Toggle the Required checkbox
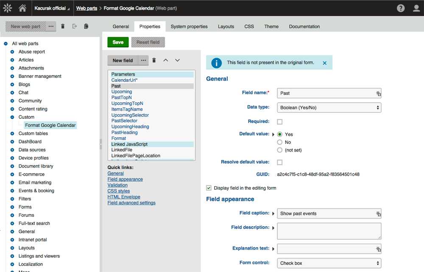Image resolution: width=424 pixels, height=272 pixels. [279, 122]
